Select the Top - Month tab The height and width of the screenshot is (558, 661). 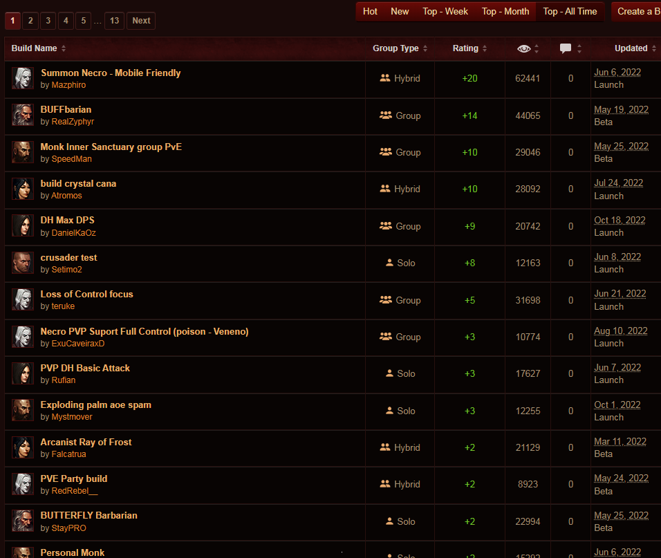[x=505, y=11]
